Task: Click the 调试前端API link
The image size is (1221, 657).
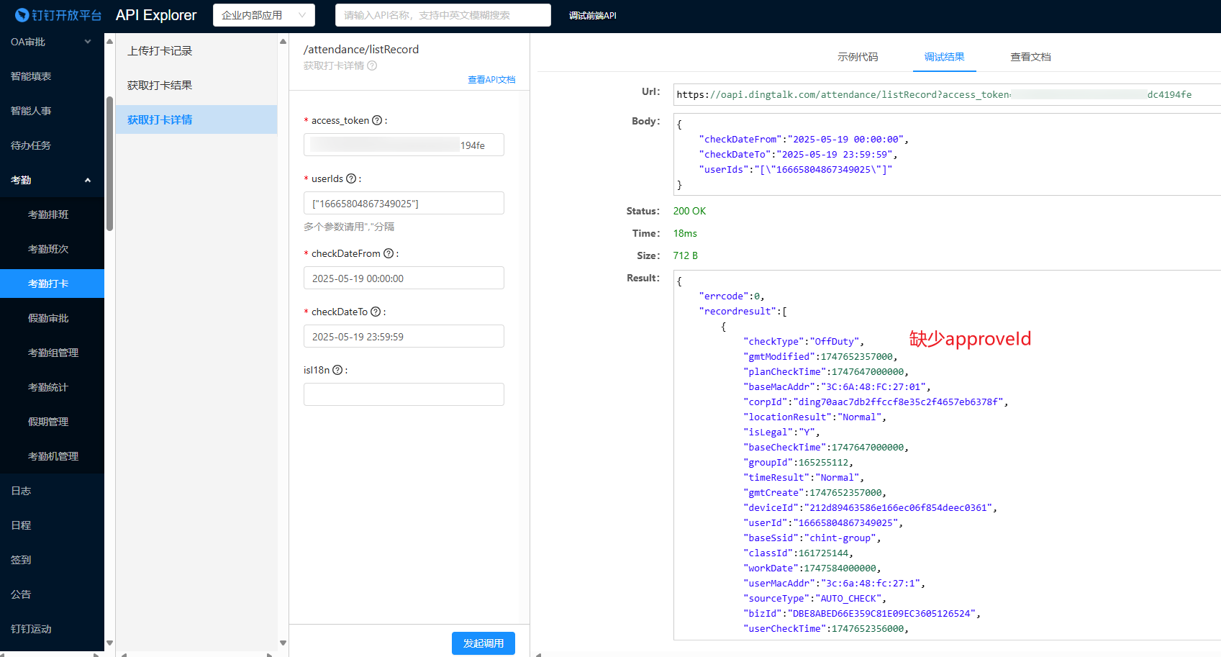Action: click(x=592, y=15)
